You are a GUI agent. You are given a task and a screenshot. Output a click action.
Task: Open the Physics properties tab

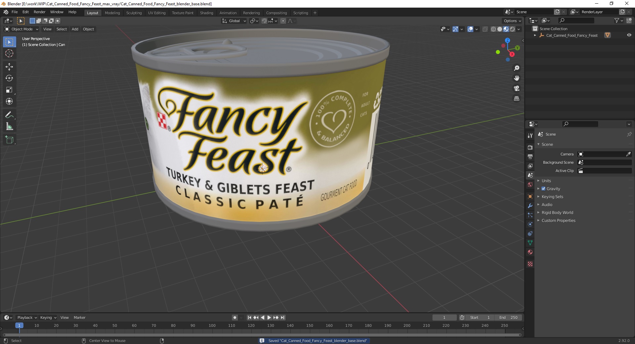click(x=530, y=224)
